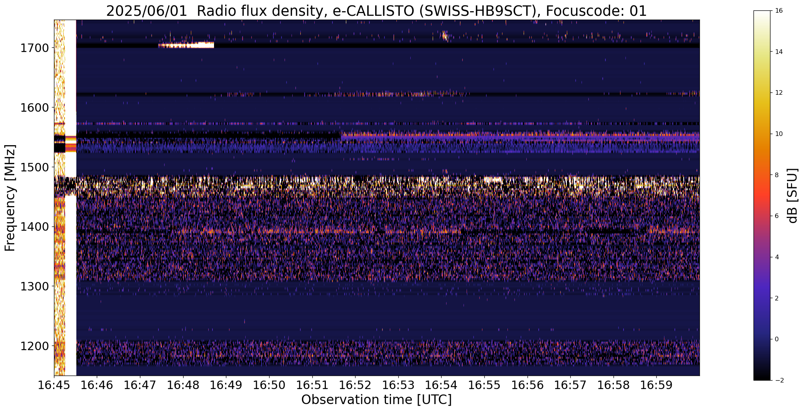Screen dimensions: 804x411
Task: Click the 16:57 time tick label
Action: 571,385
